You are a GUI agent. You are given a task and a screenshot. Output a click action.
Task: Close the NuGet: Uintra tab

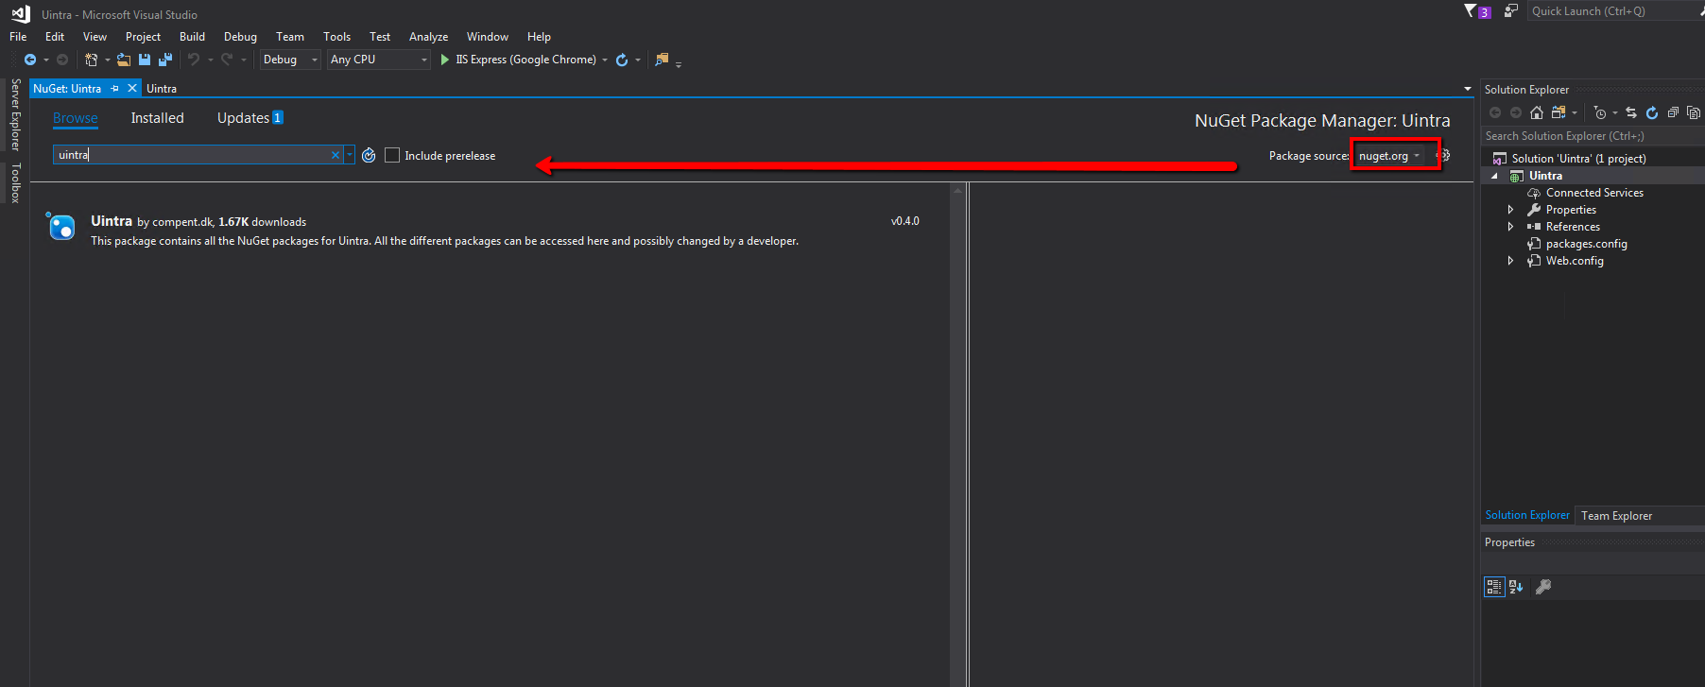tap(132, 88)
